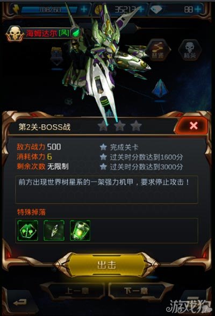Go to next chapter with 下一章

click(x=136, y=291)
